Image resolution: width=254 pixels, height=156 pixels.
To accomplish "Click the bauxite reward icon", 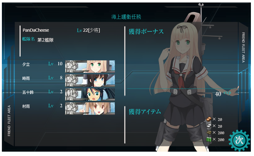I will tap(209, 119).
